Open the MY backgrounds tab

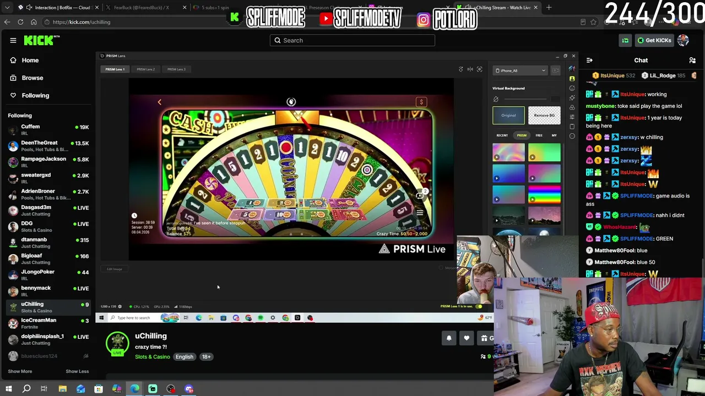pyautogui.click(x=554, y=135)
